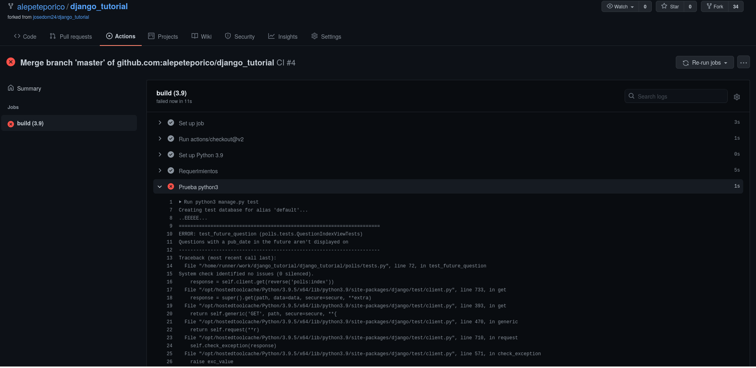
Task: Click the fork icon beside repository name
Action: tap(11, 6)
